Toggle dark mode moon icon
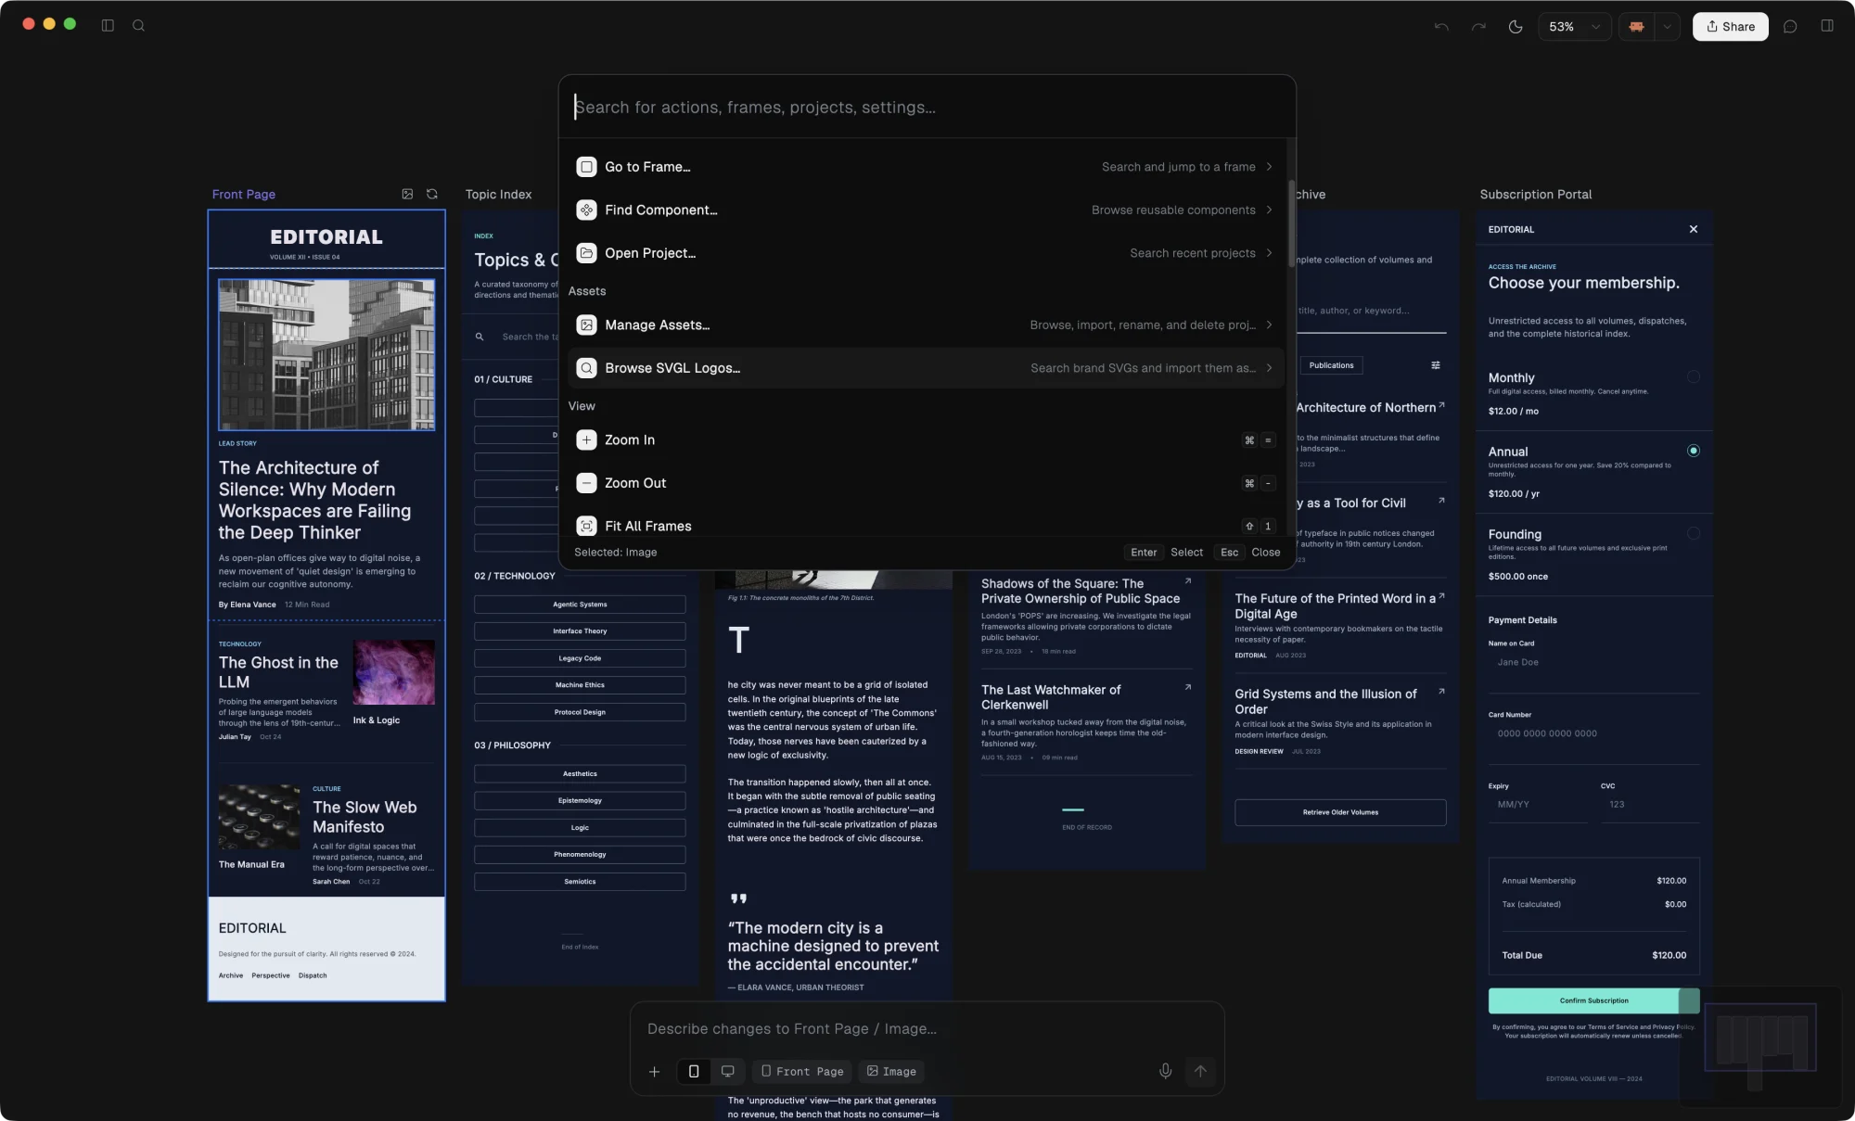 tap(1516, 27)
